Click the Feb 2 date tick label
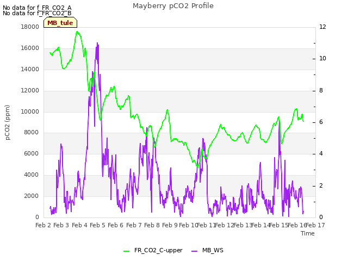 43,226
